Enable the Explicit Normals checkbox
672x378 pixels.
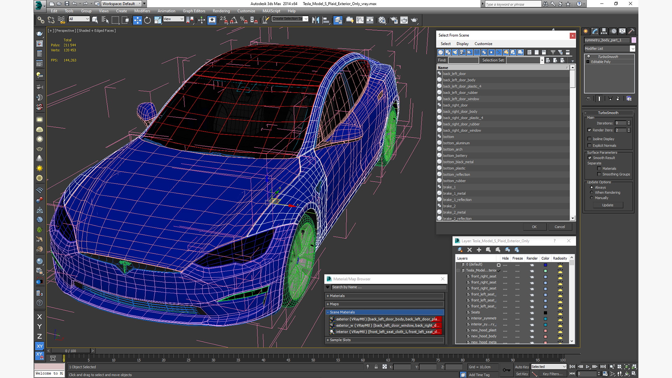(x=590, y=146)
